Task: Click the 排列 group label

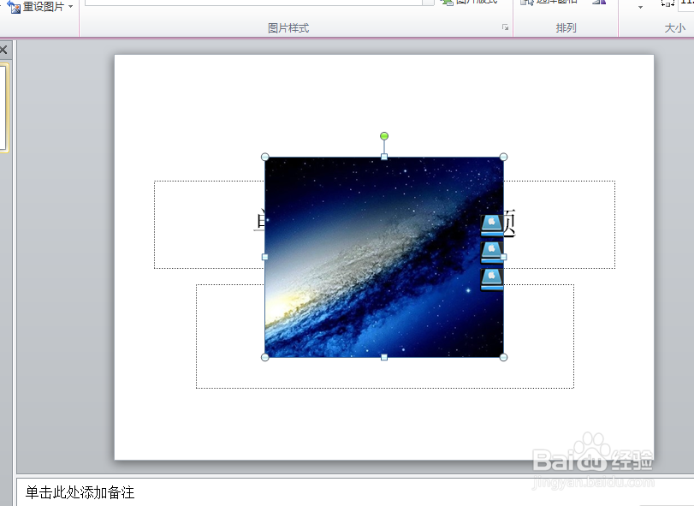Action: 566,28
